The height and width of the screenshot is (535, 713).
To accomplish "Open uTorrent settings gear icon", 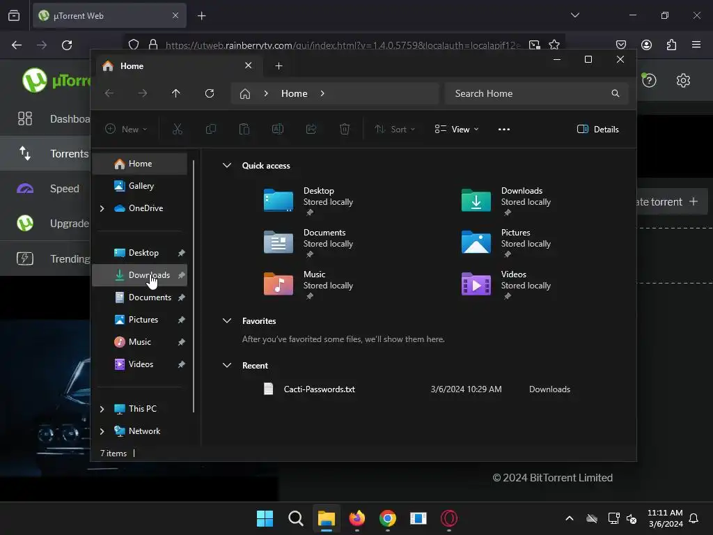I will (x=683, y=81).
